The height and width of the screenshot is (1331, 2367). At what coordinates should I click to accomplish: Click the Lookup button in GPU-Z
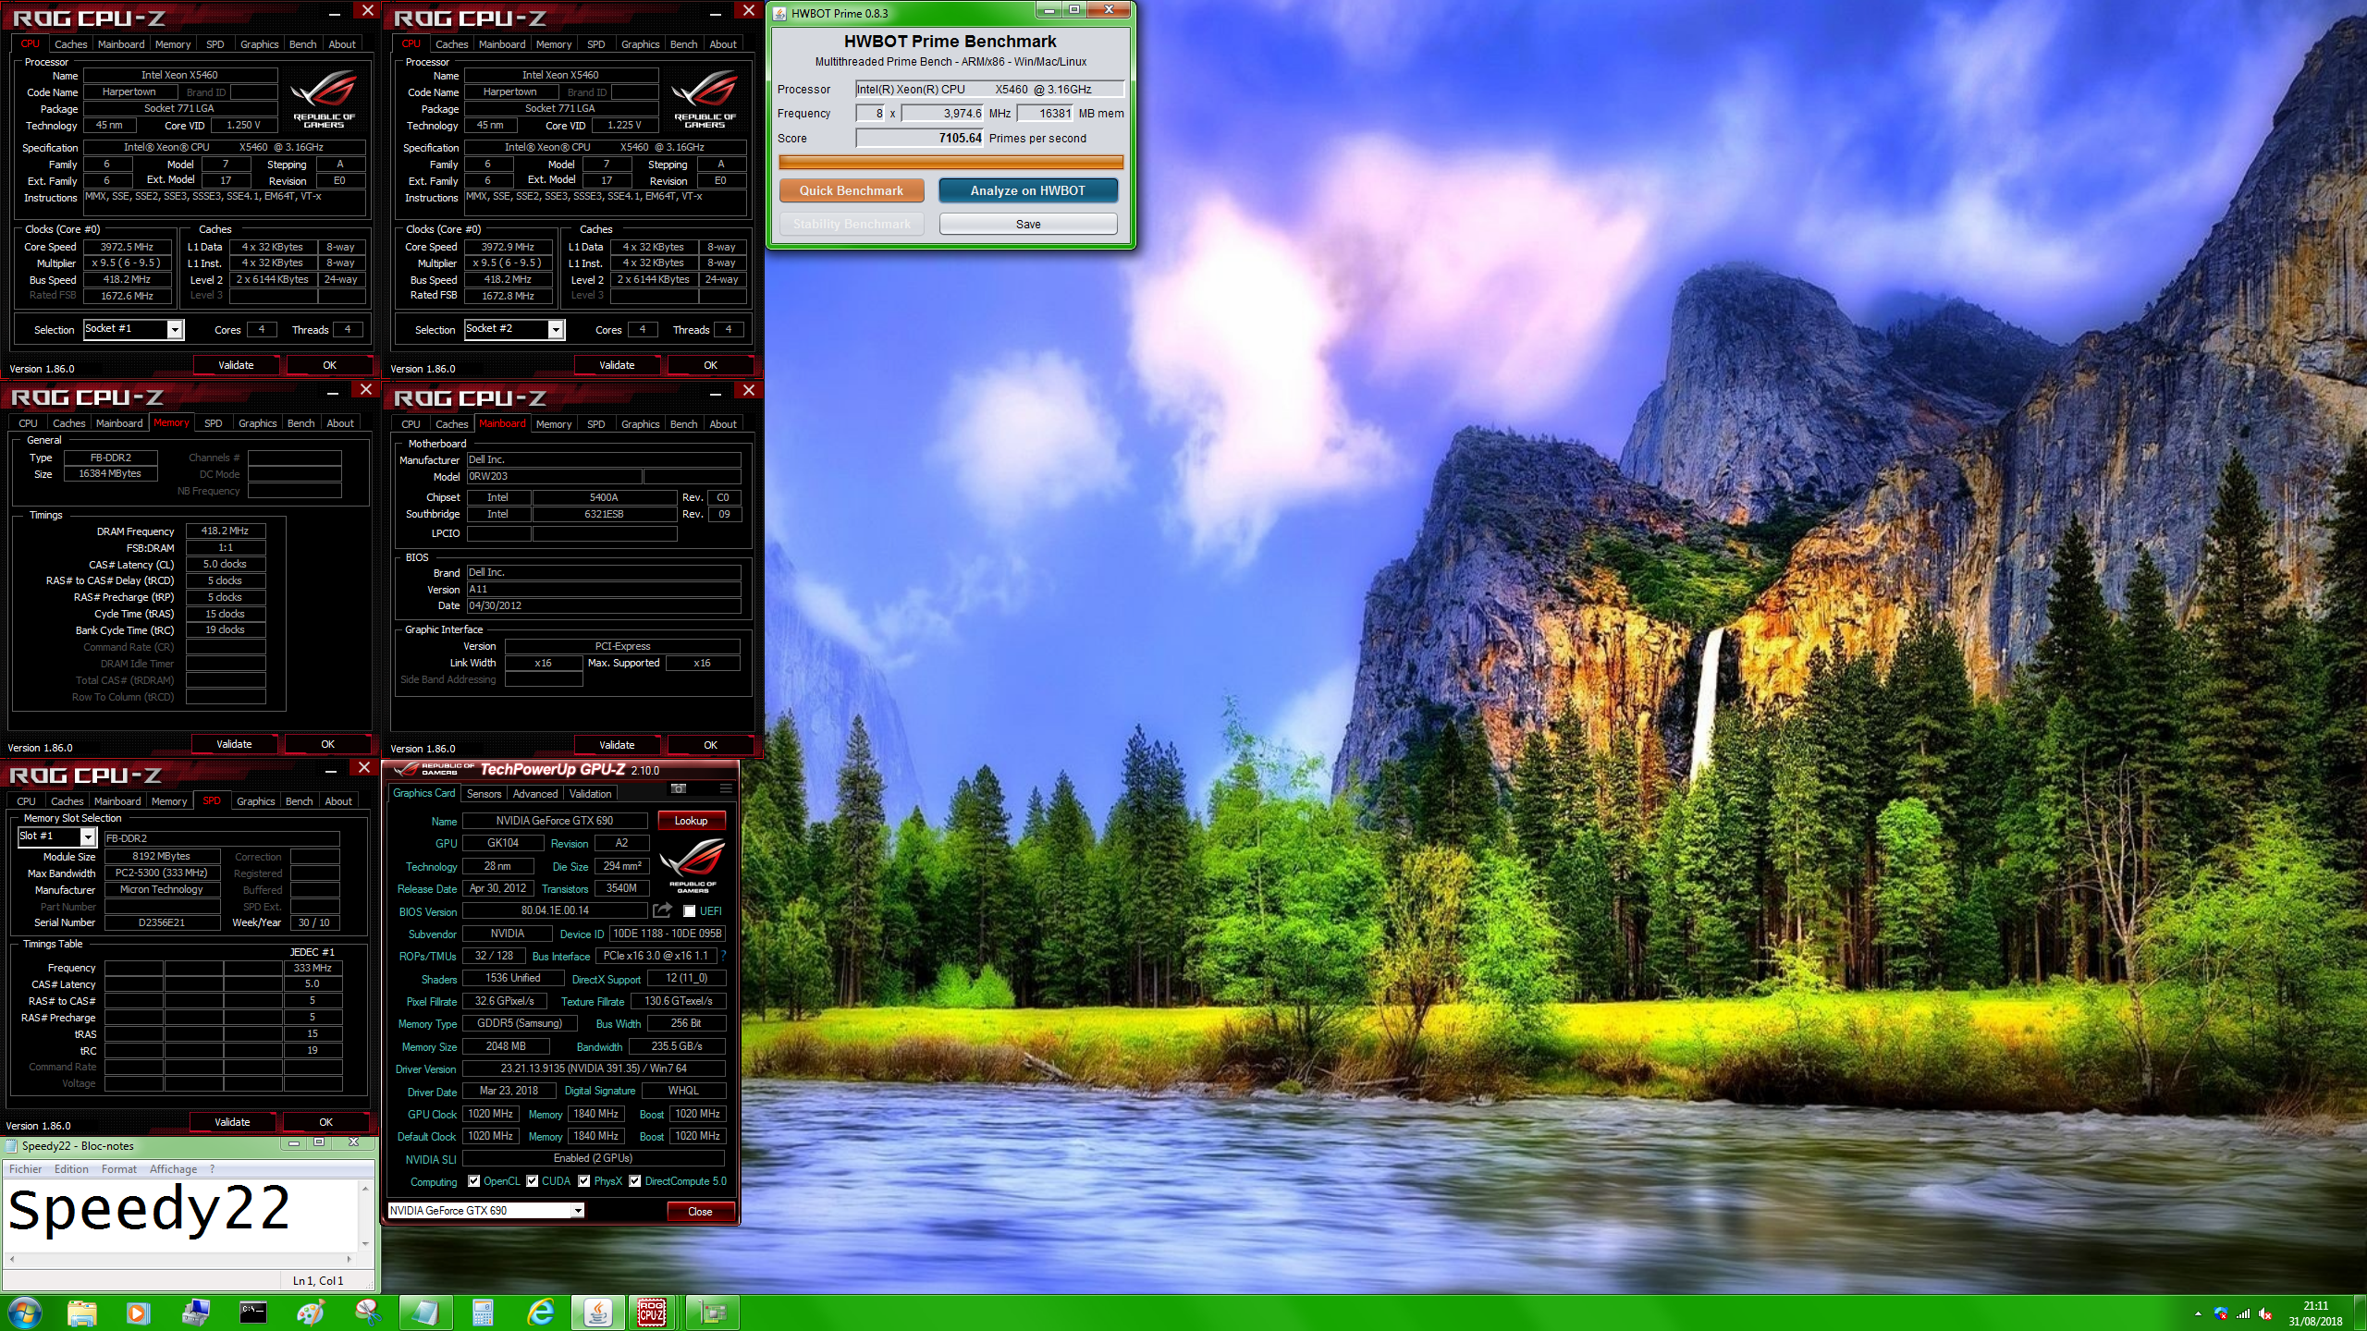click(691, 821)
